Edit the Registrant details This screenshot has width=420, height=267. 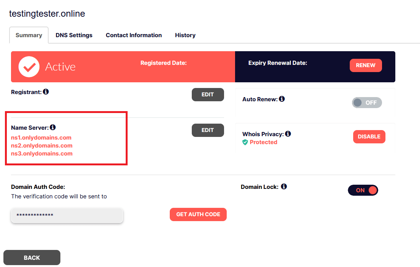[x=208, y=94]
